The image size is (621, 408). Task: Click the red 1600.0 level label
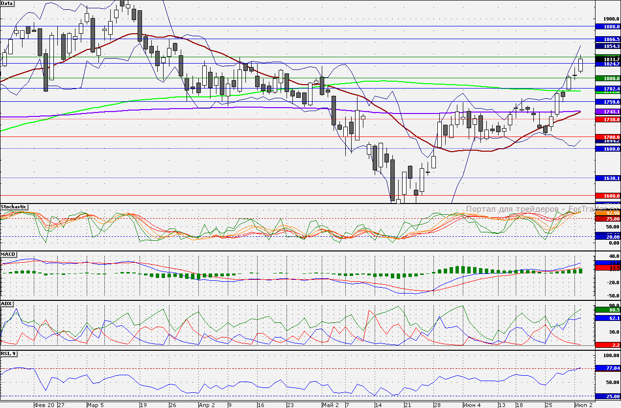click(x=608, y=196)
